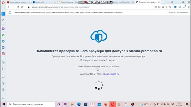
Task: Open Bandicam recorder from the taskbar
Action: [x=133, y=104]
